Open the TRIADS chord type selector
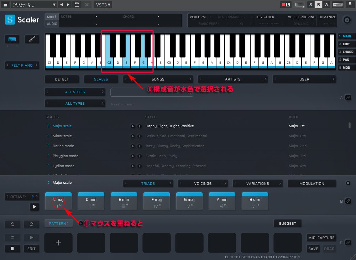356x260 pixels. pos(148,183)
